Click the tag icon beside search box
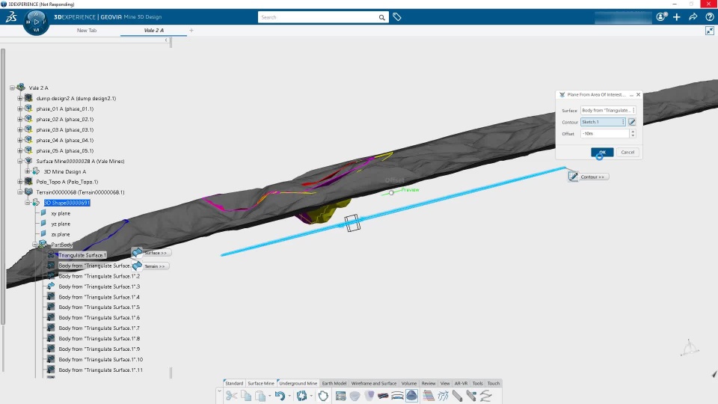The height and width of the screenshot is (404, 718). point(397,17)
